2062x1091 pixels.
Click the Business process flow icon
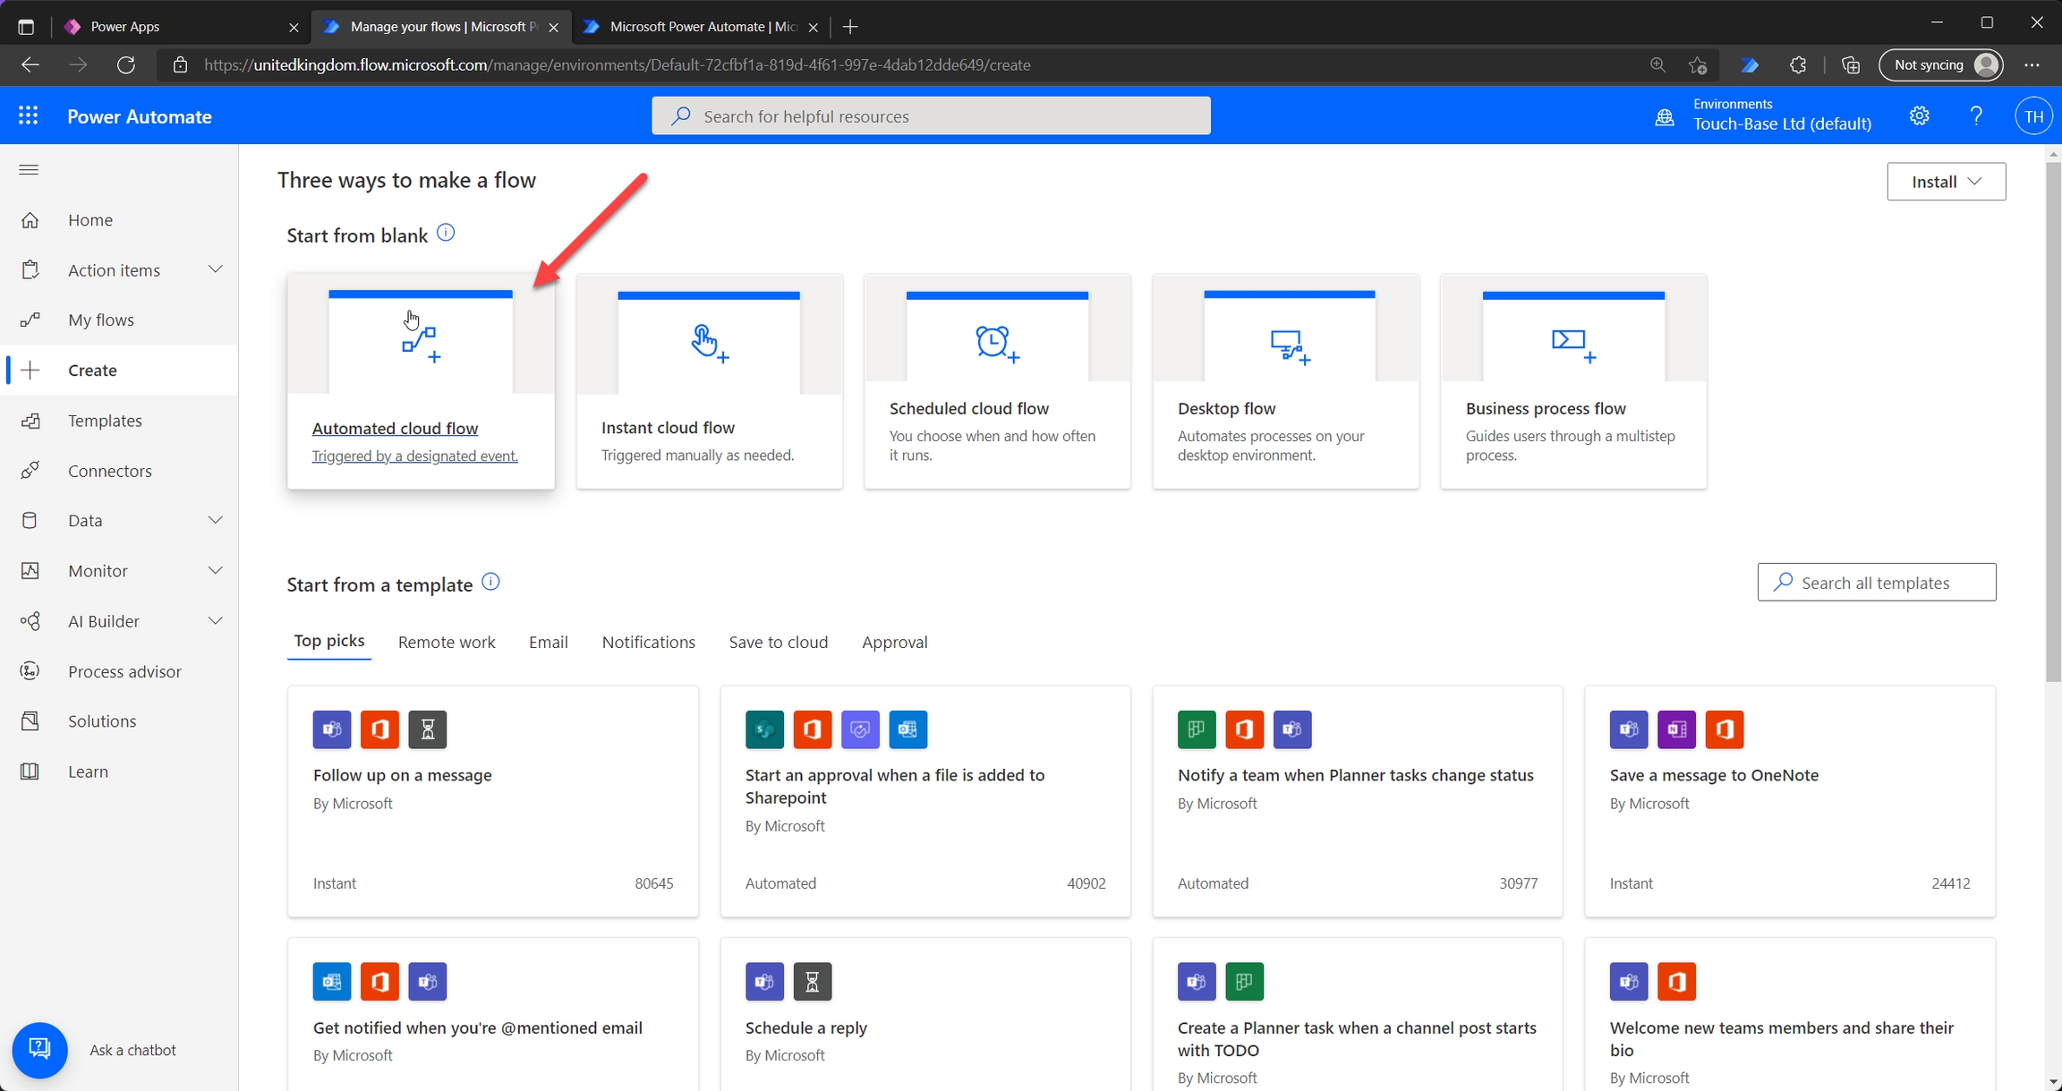click(x=1572, y=345)
